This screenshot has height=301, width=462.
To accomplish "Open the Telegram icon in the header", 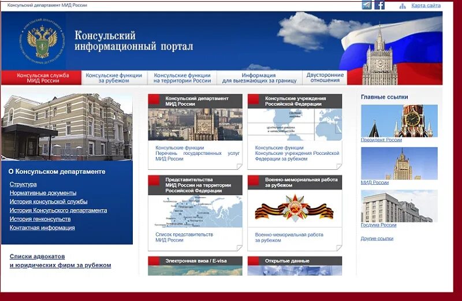I will pos(367,5).
